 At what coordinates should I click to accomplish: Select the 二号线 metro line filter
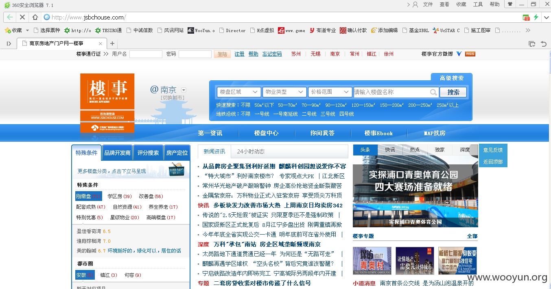[x=309, y=114]
